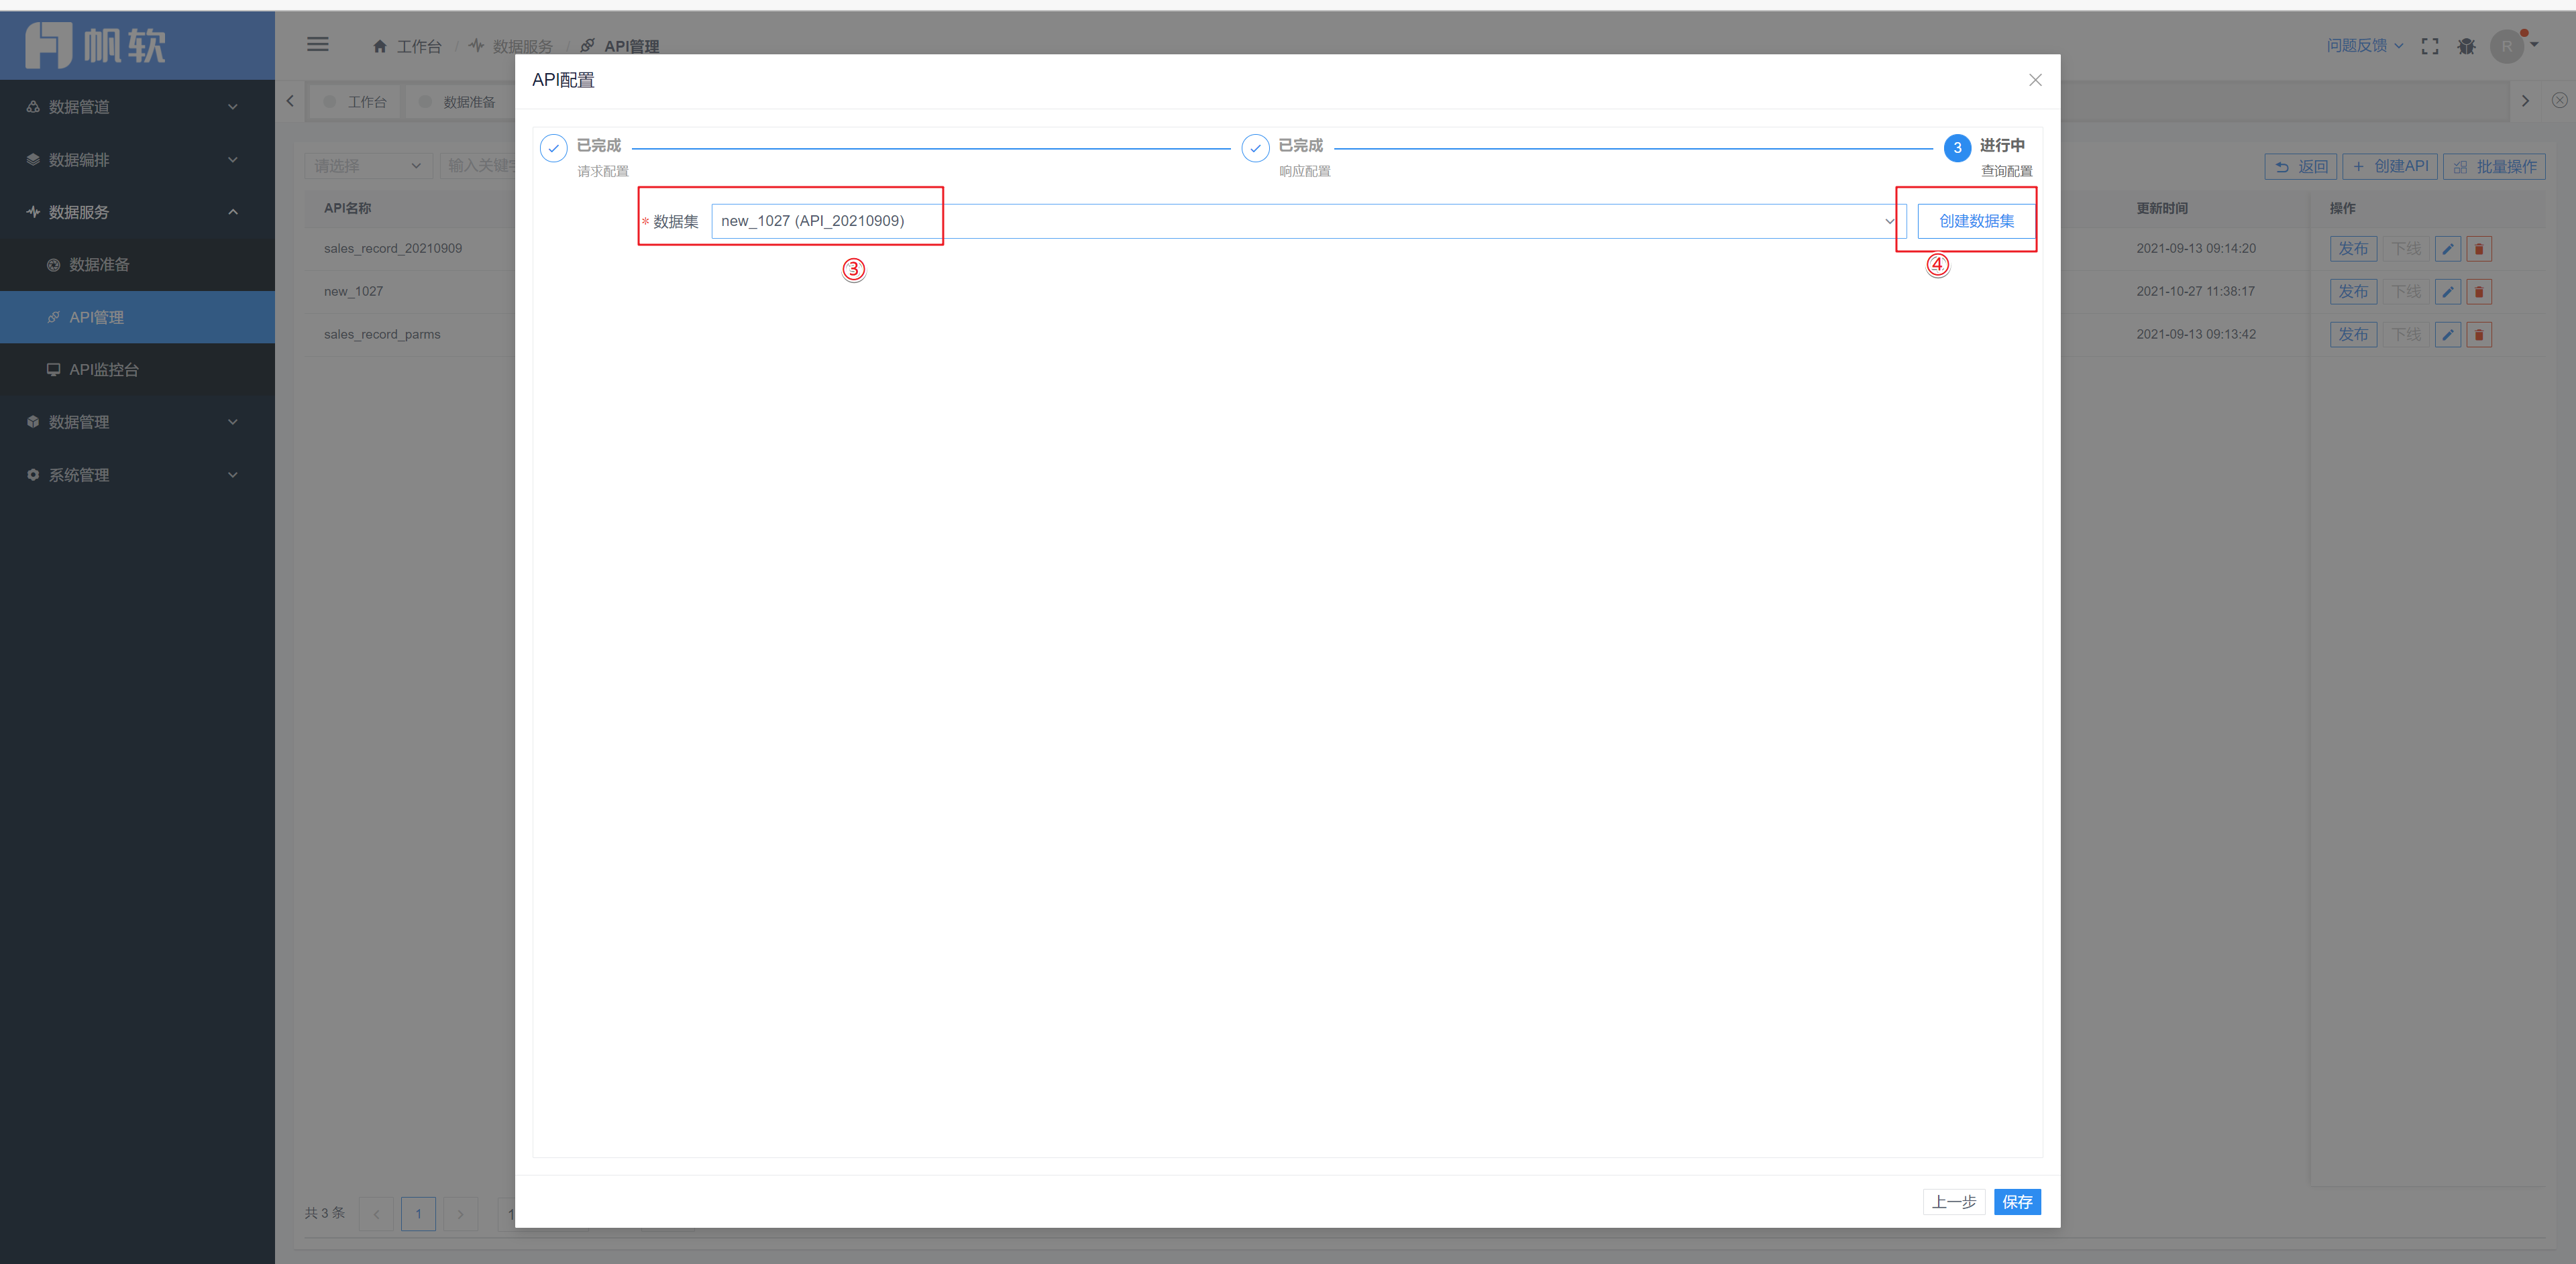
Task: Click the bug debug icon
Action: [x=2466, y=46]
